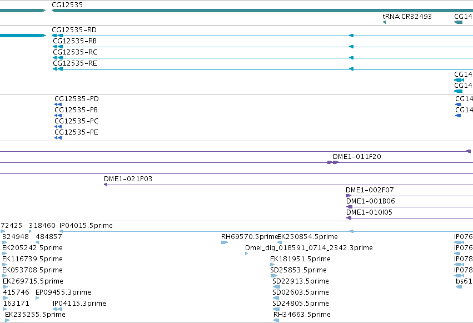Click the 484857 feature label

[49, 237]
